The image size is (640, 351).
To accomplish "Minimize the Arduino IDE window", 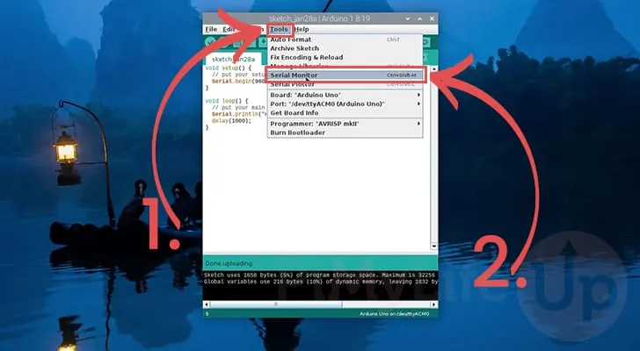I will coord(407,18).
